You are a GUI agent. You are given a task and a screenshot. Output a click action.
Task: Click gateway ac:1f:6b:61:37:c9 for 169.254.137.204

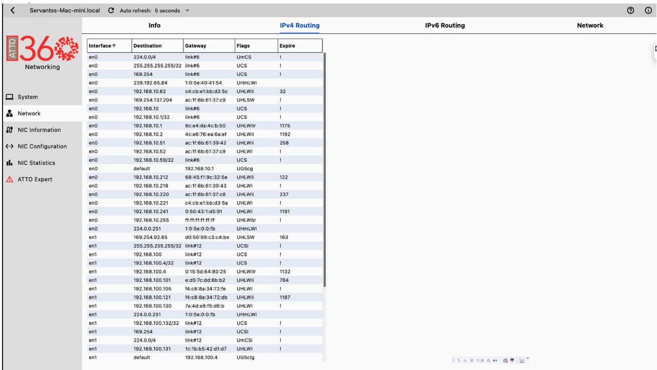coord(205,100)
